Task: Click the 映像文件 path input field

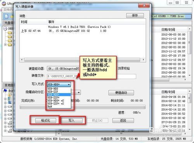Action: [x=92, y=76]
